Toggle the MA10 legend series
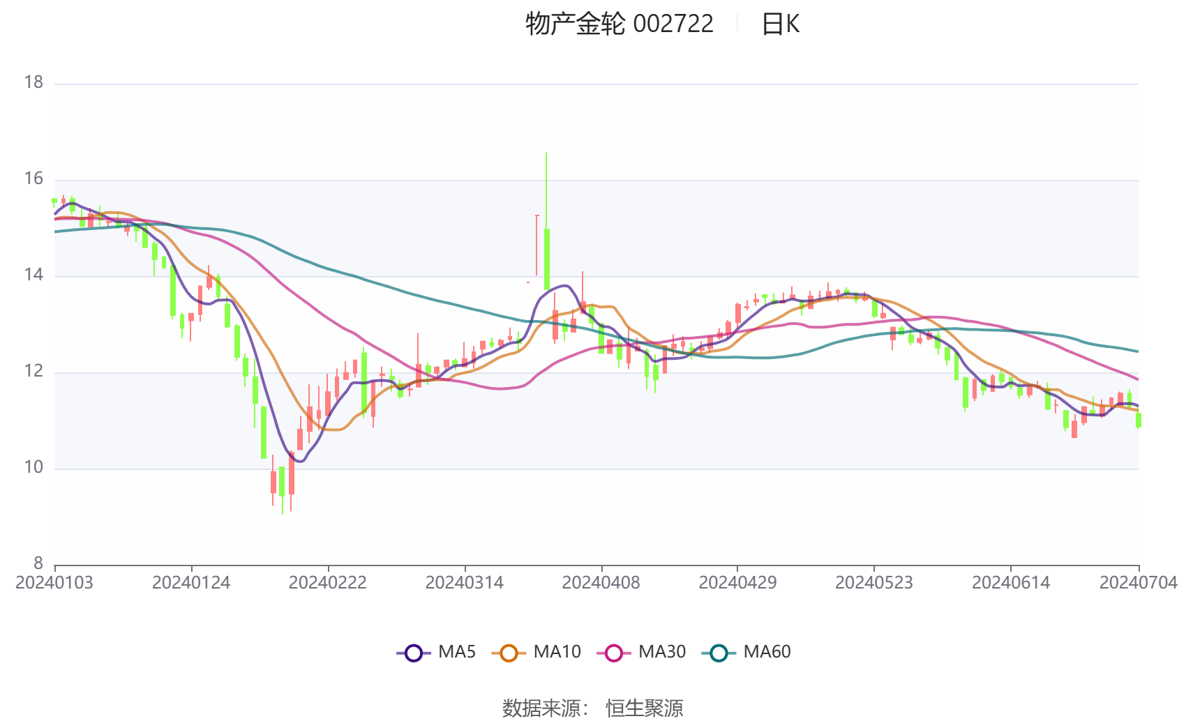 536,653
